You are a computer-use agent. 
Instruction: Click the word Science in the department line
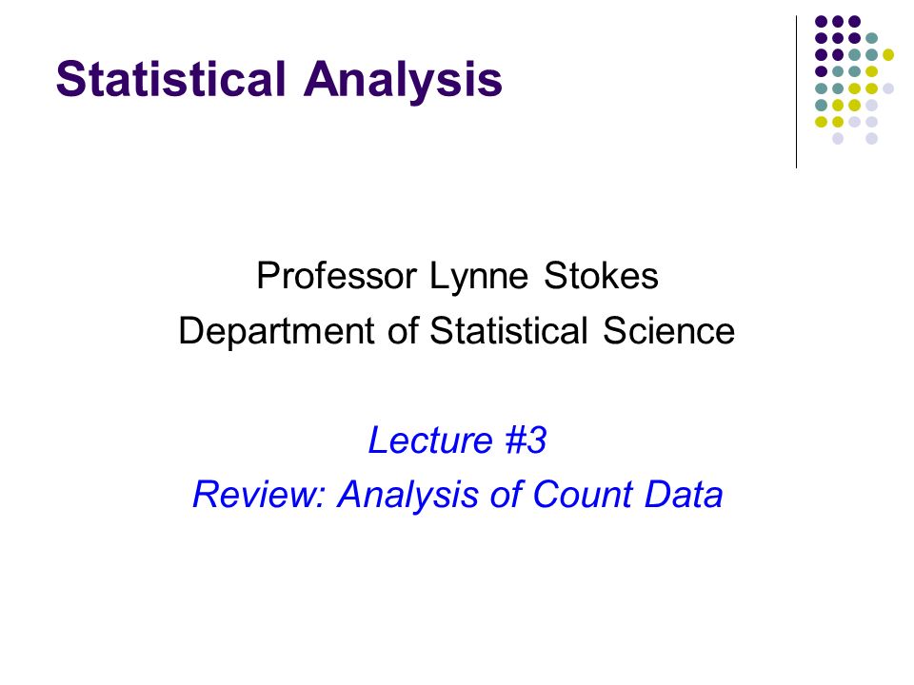(x=668, y=331)
